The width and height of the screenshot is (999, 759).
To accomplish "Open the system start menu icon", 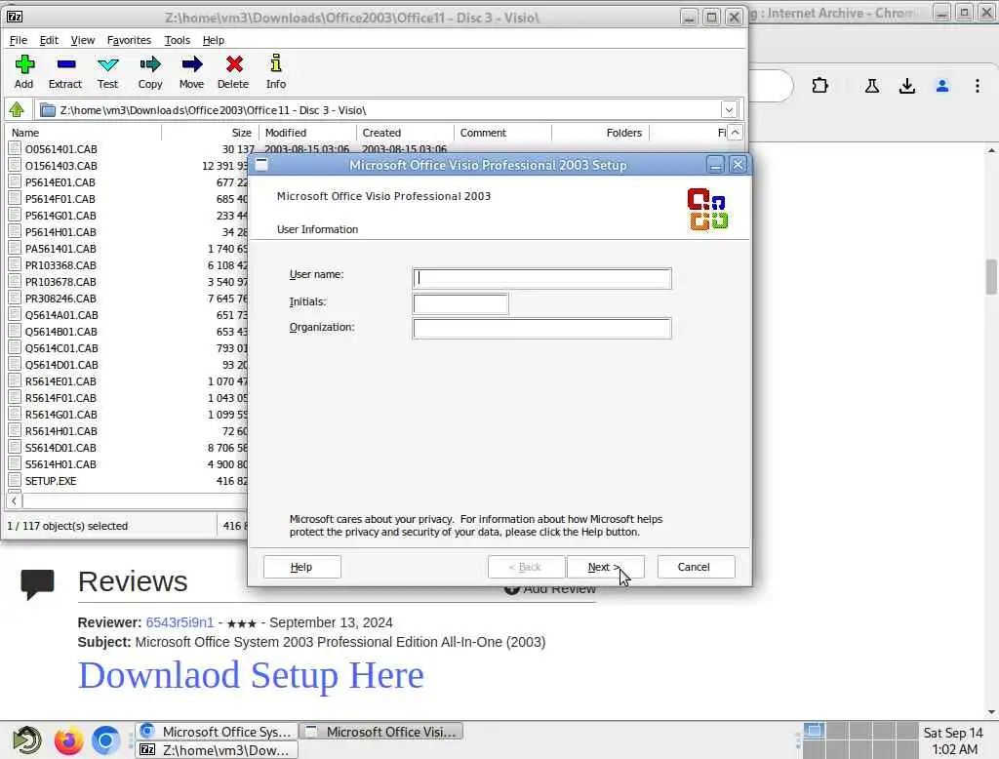I will tap(27, 740).
